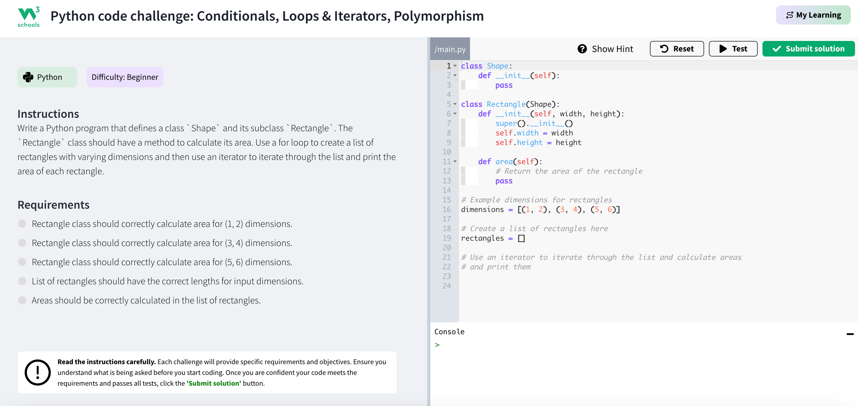Click the Submit solution checkmark icon
This screenshot has height=406, width=858.
pyautogui.click(x=777, y=49)
